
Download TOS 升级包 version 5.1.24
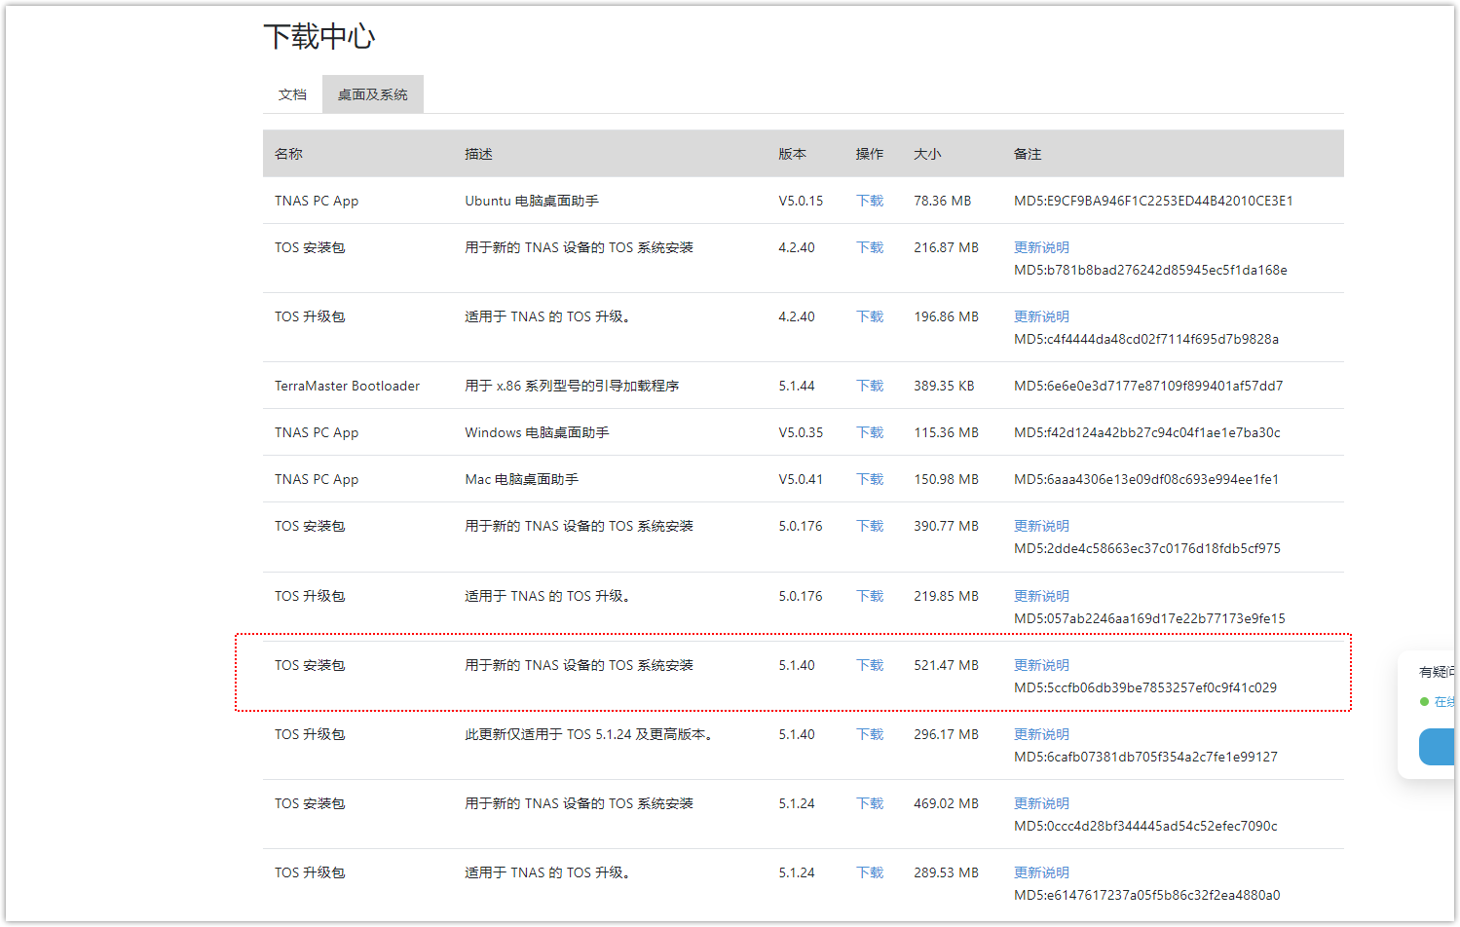[870, 872]
